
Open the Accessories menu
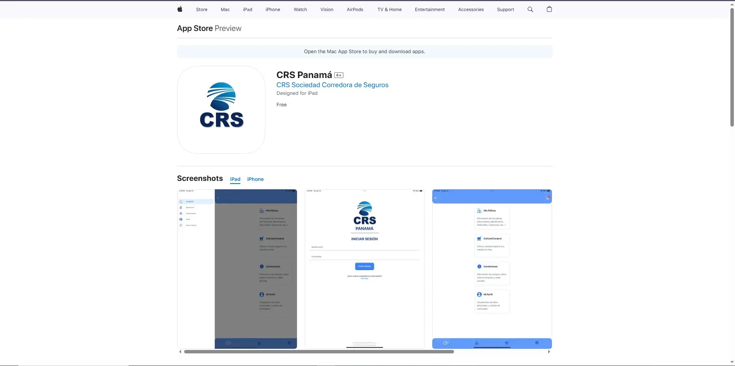tap(471, 10)
